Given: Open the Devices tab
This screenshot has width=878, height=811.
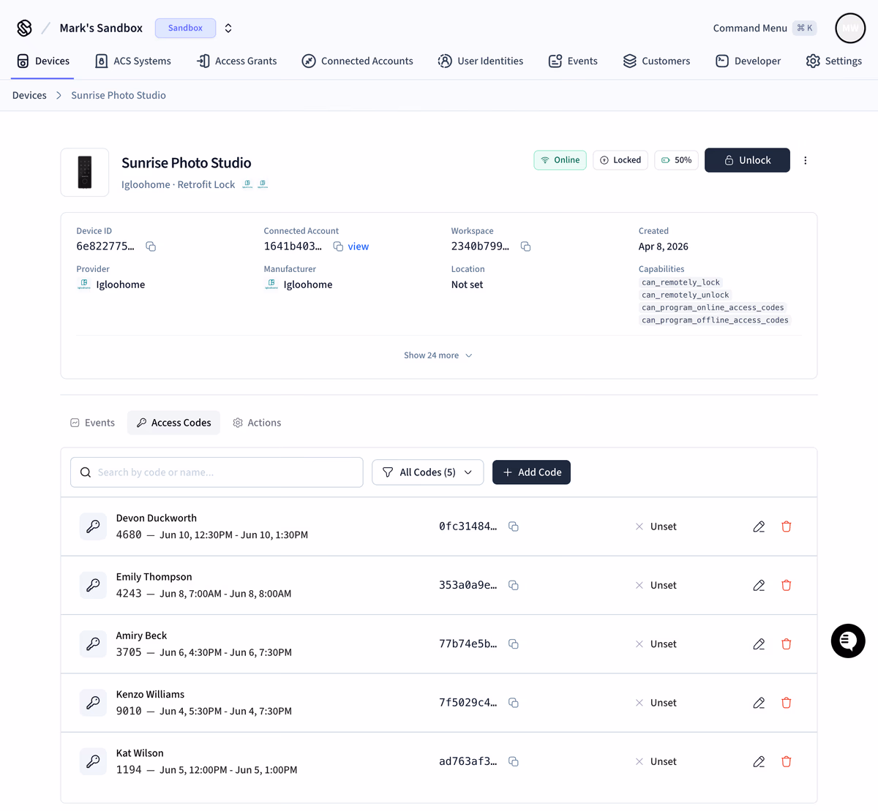Looking at the screenshot, I should coord(43,61).
